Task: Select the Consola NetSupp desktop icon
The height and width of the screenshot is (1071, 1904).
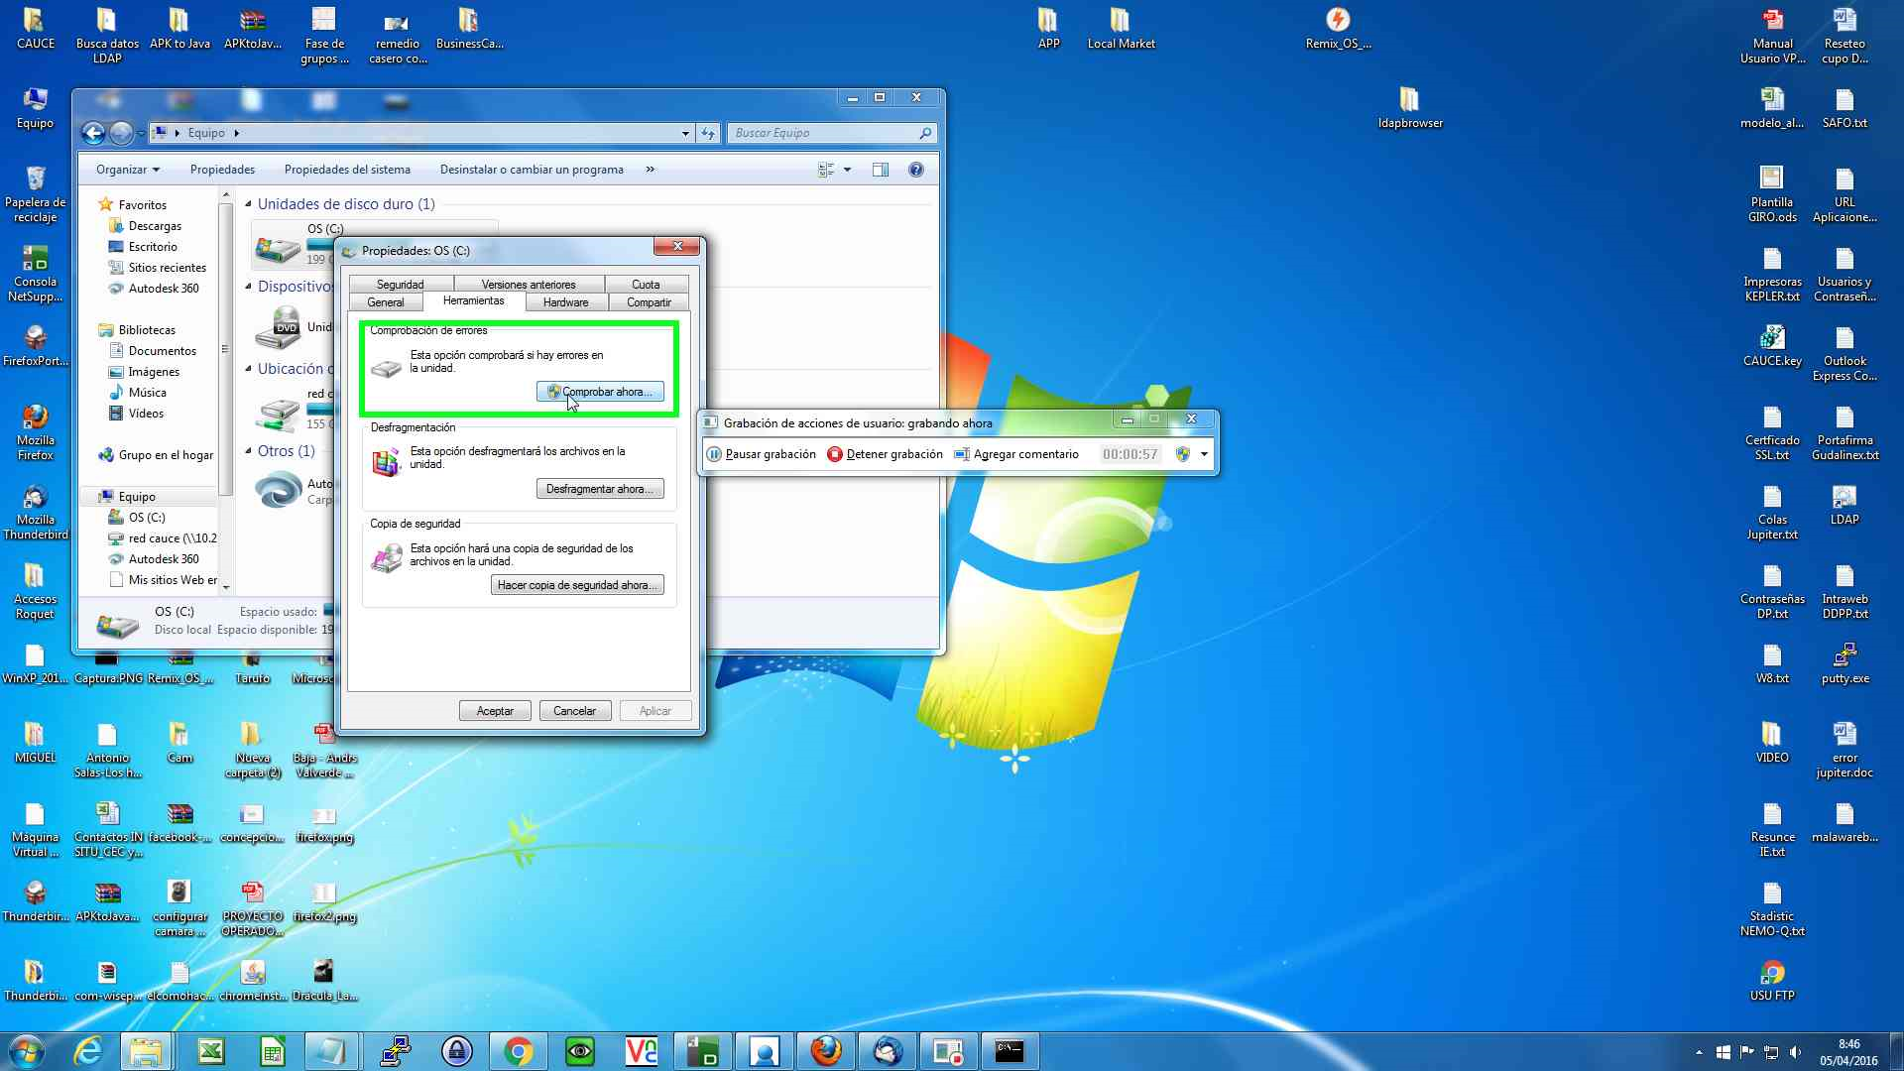Action: (x=36, y=274)
